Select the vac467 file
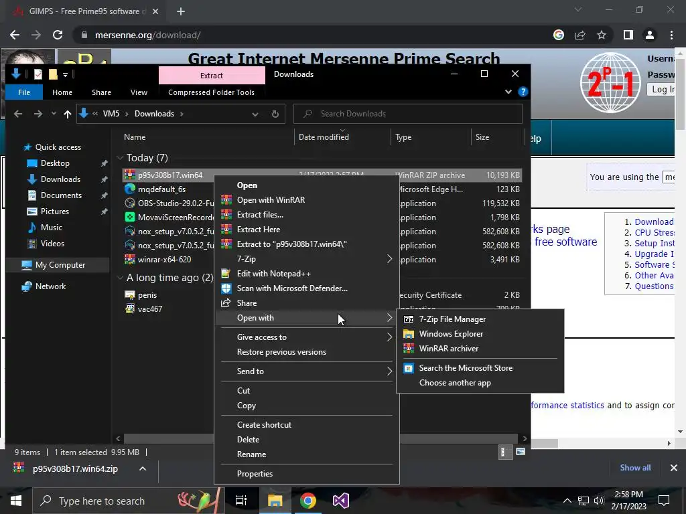Screen dimensions: 686x514 pyautogui.click(x=150, y=309)
